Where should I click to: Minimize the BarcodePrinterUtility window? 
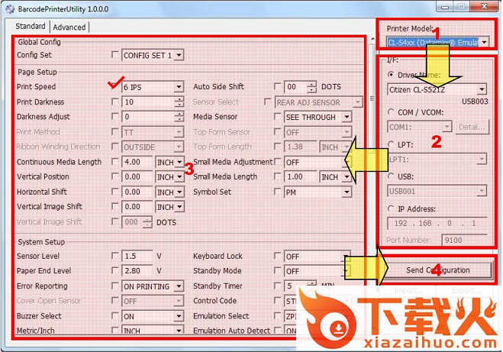click(445, 6)
